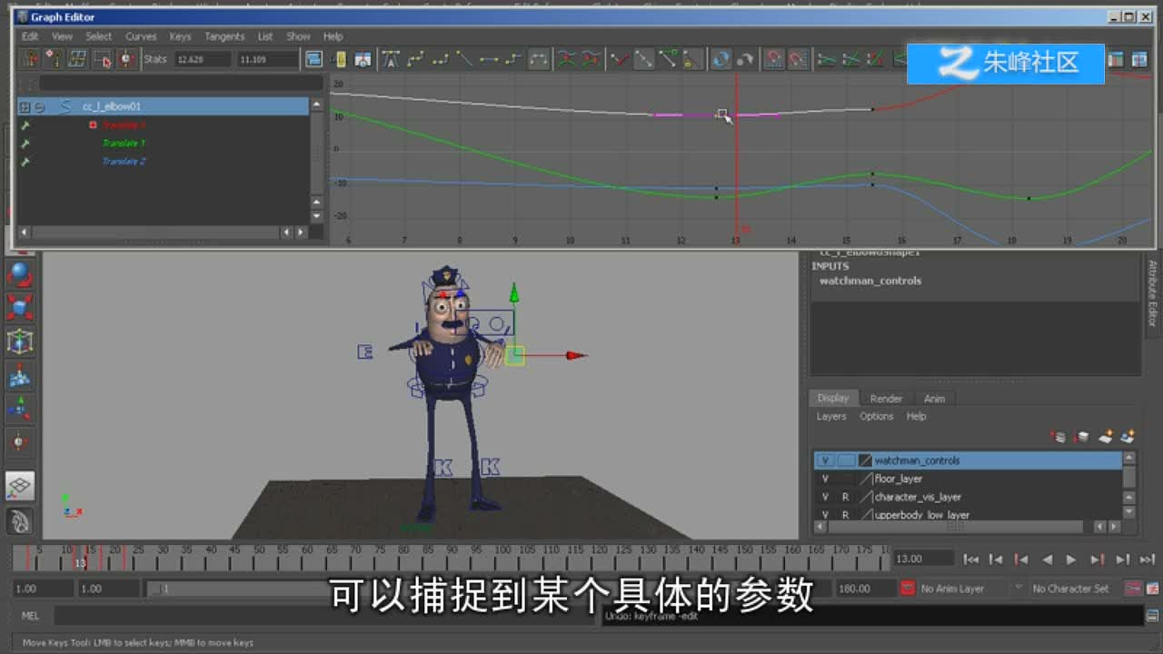The width and height of the screenshot is (1163, 654).
Task: Open the layer editor Options menu
Action: tap(877, 416)
